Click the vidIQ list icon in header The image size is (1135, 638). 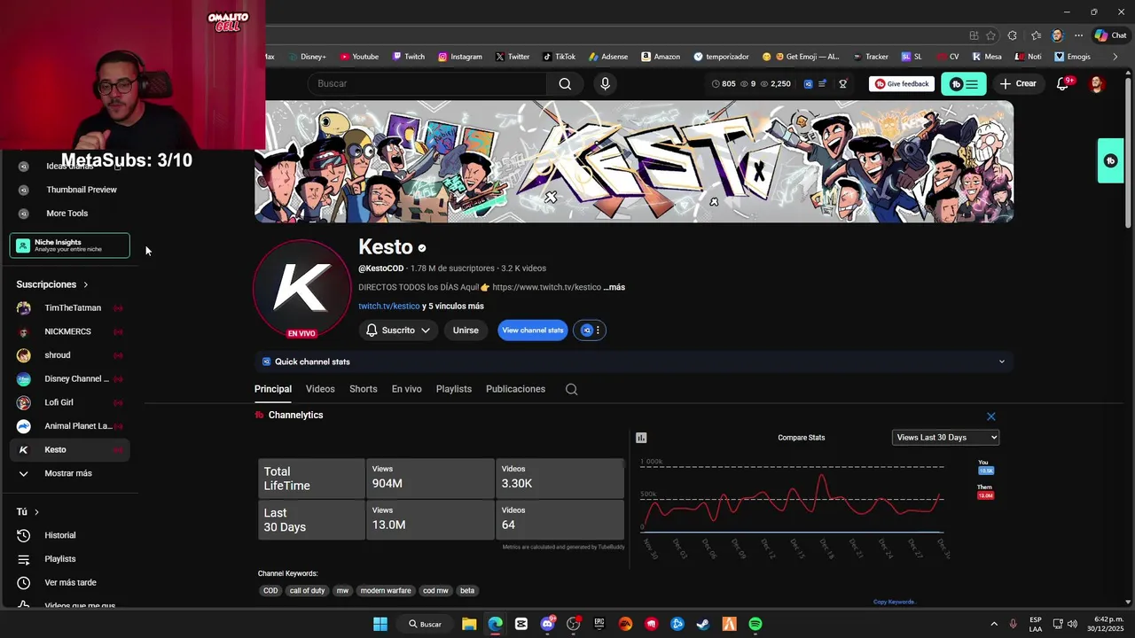coord(822,84)
